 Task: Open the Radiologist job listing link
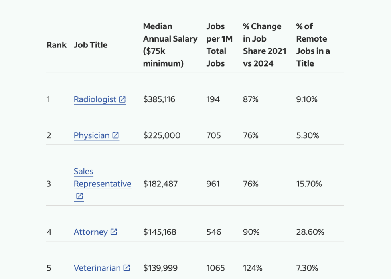(x=95, y=99)
